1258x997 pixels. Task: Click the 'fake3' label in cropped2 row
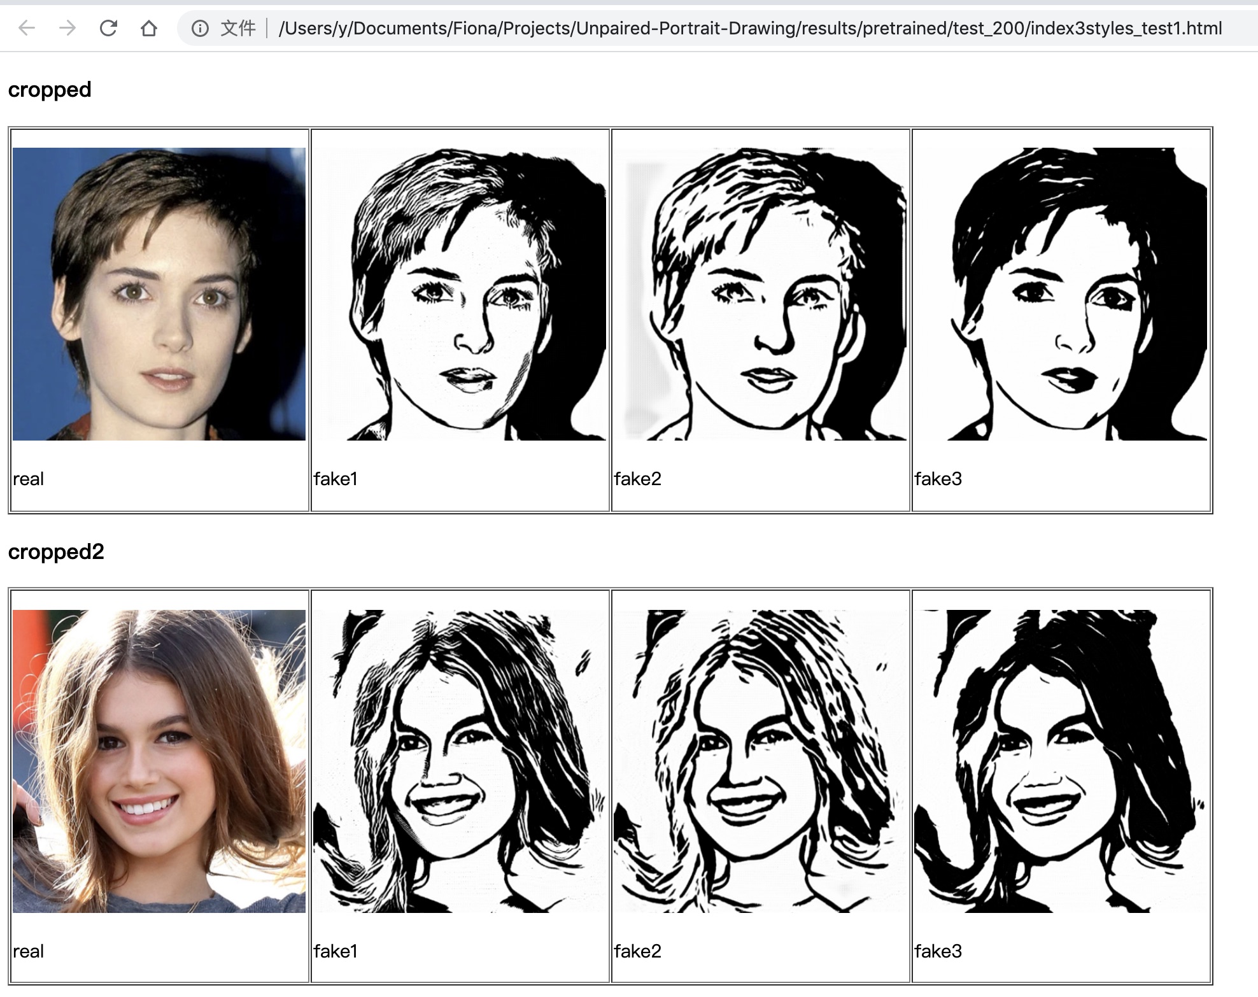(x=938, y=951)
